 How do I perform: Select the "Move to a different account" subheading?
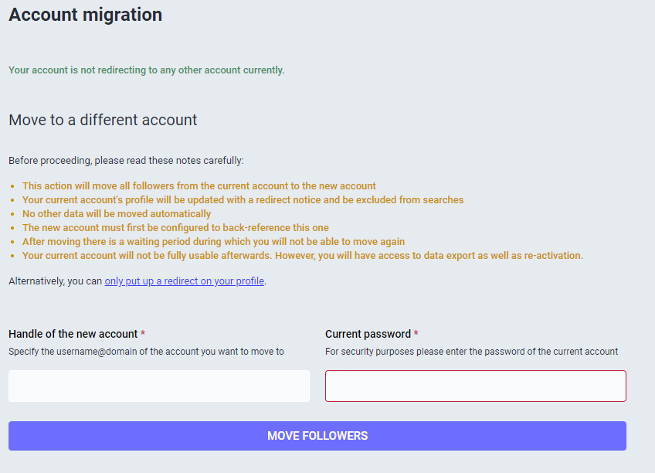point(103,120)
